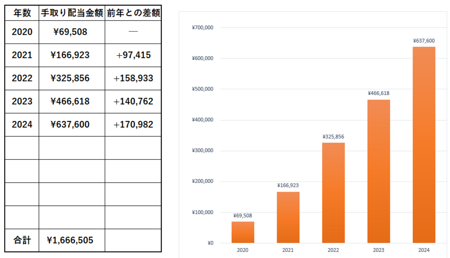Click the tallest orange bar for 2024
Screen dimensions: 450x258
(424, 146)
